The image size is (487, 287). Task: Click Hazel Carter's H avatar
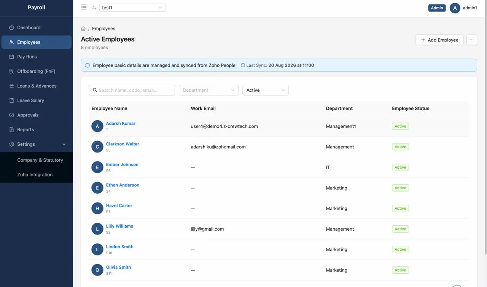click(x=97, y=209)
